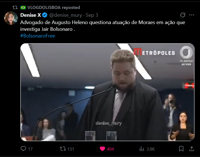
Task: Click the Denise X display name
Action: click(31, 15)
